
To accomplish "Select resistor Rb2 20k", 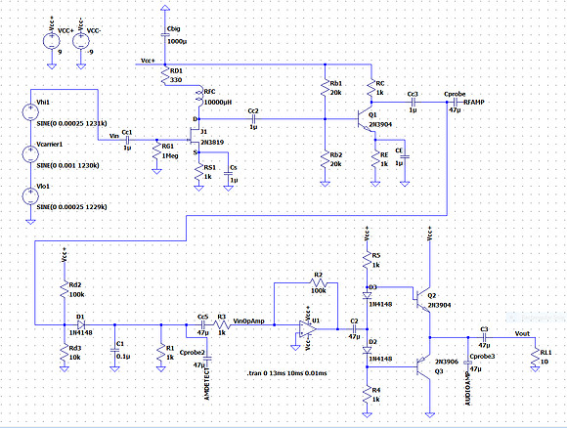I will (326, 159).
